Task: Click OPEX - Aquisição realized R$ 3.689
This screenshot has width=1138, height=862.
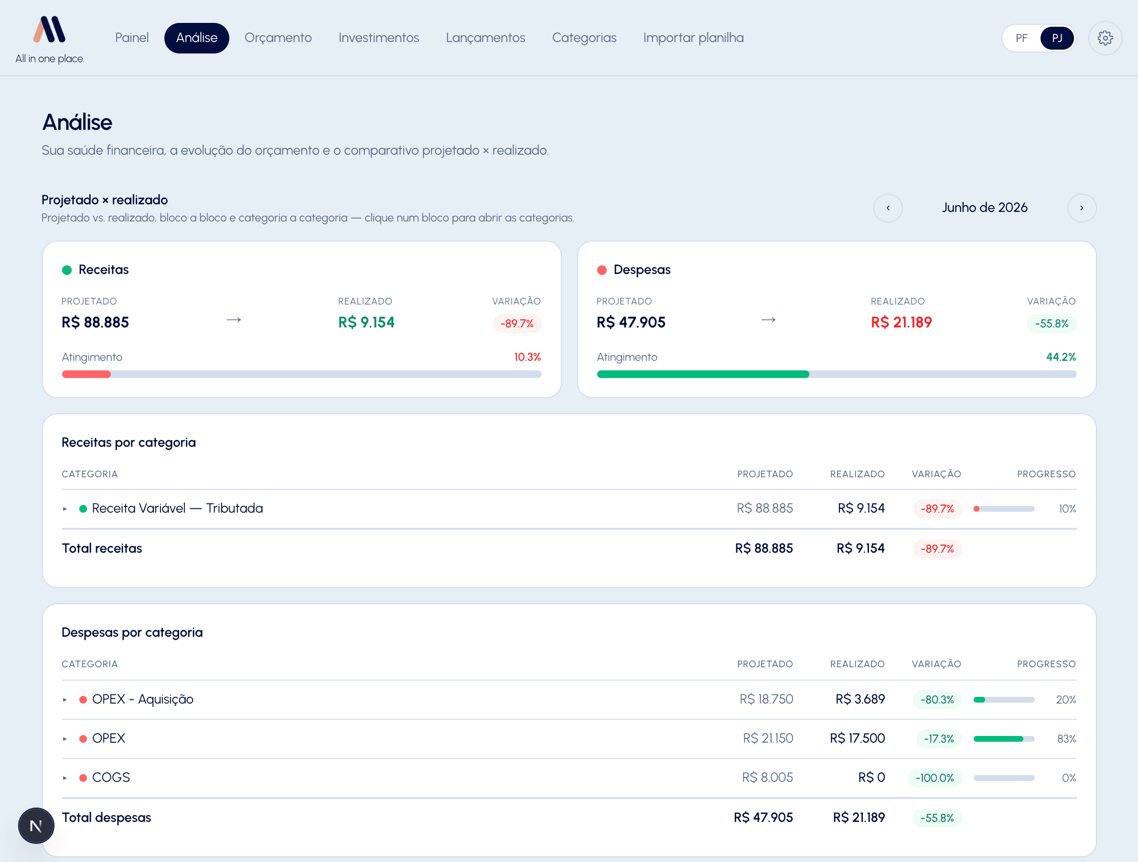Action: (x=859, y=699)
